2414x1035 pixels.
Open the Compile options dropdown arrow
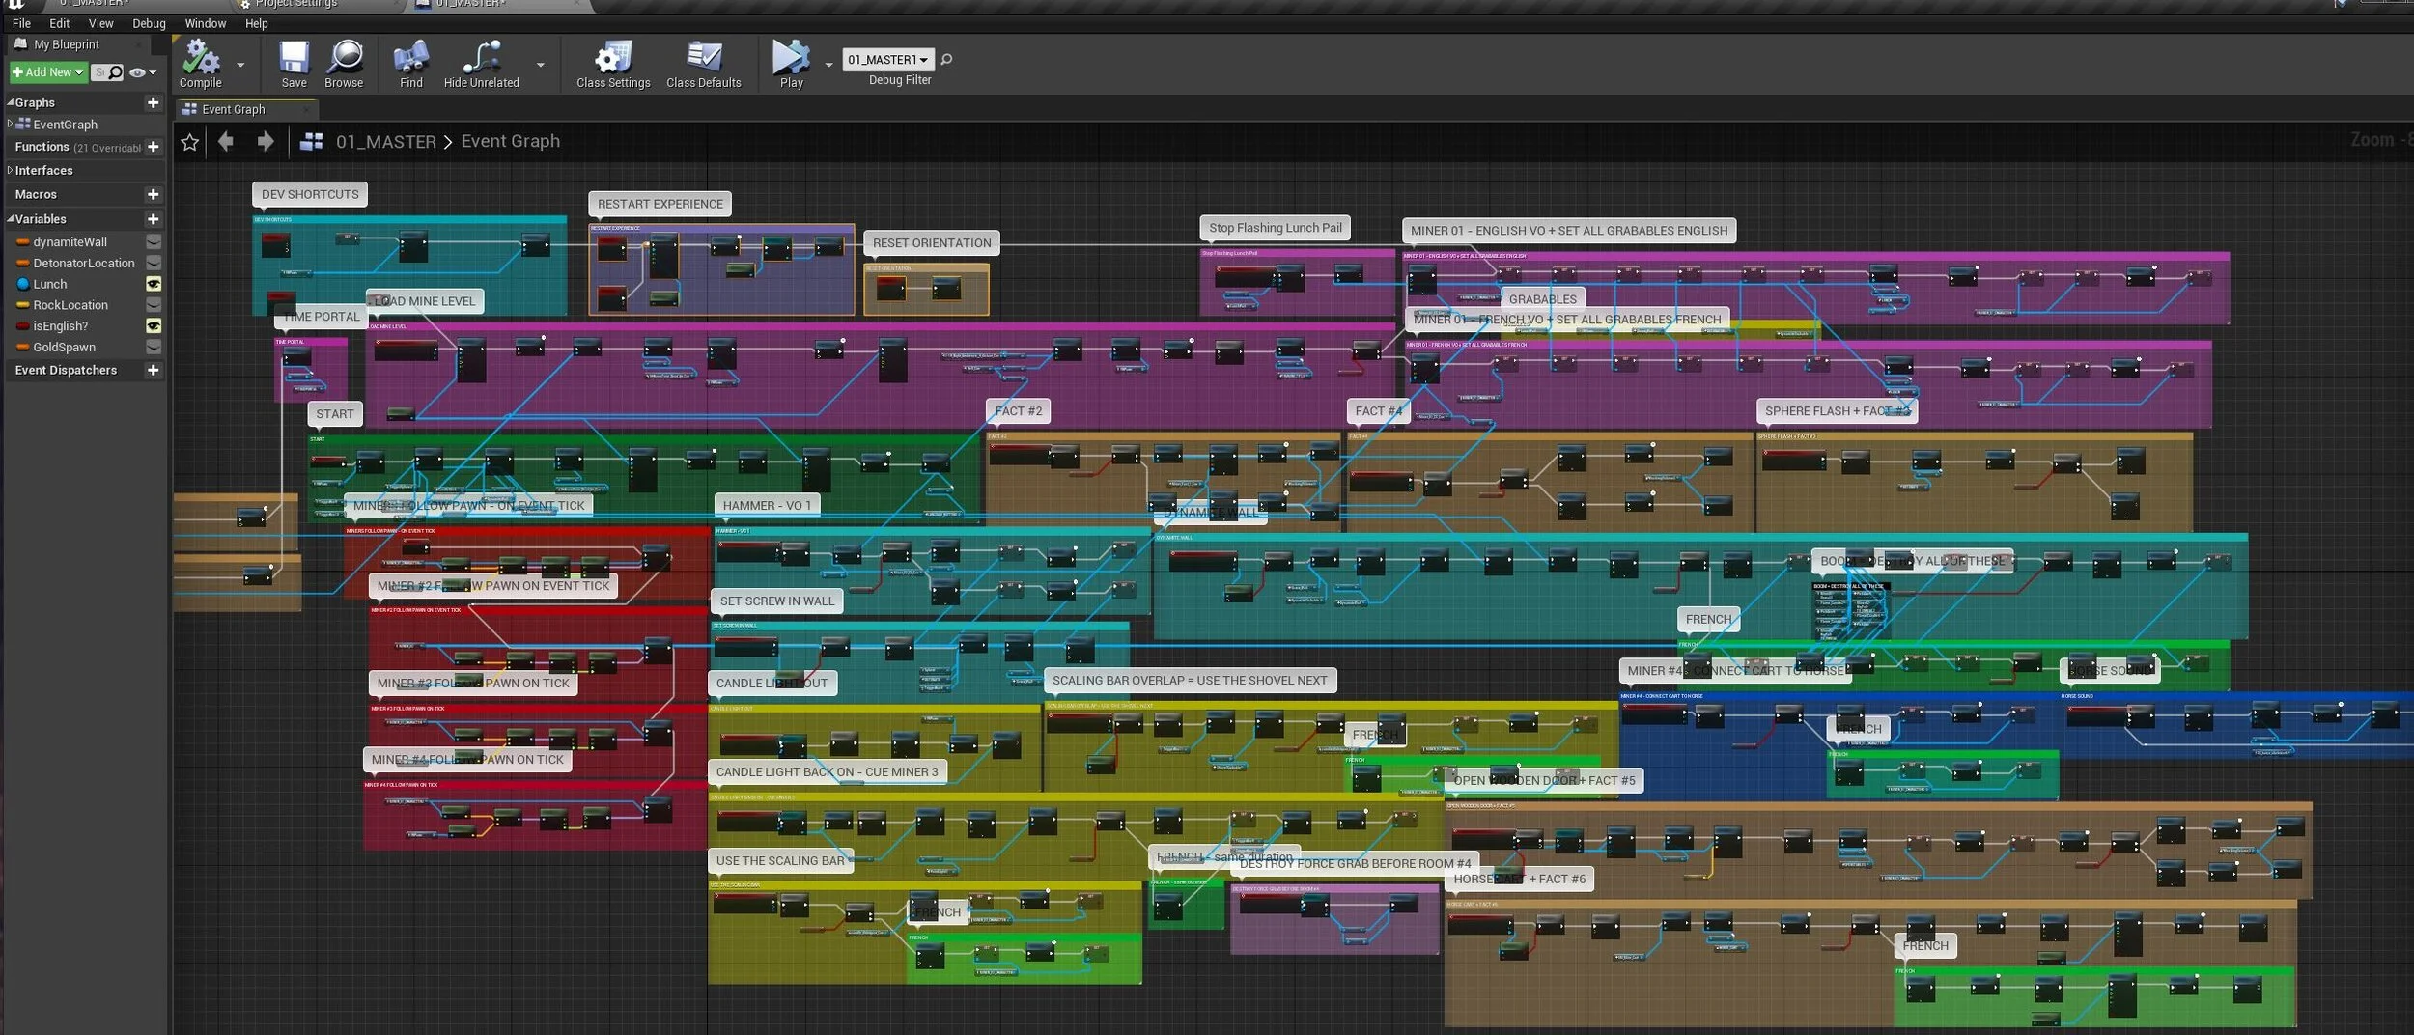(x=240, y=65)
